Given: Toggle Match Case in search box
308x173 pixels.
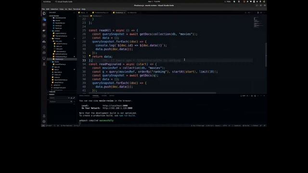Looking at the screenshot, I should 69,98.
